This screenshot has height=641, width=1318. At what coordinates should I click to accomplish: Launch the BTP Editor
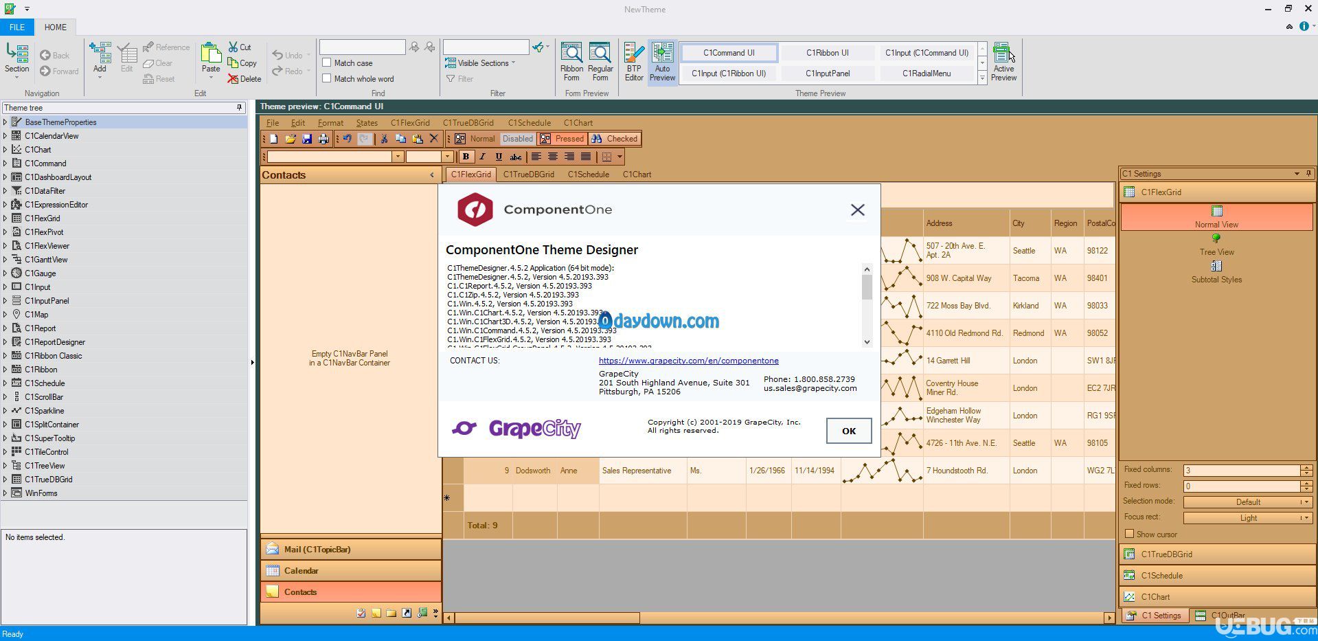634,62
